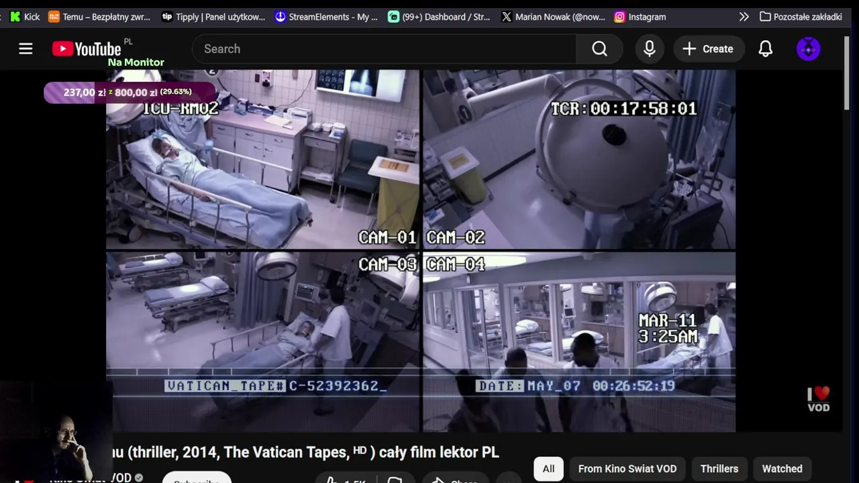
Task: Select the All filter chip
Action: (548, 469)
